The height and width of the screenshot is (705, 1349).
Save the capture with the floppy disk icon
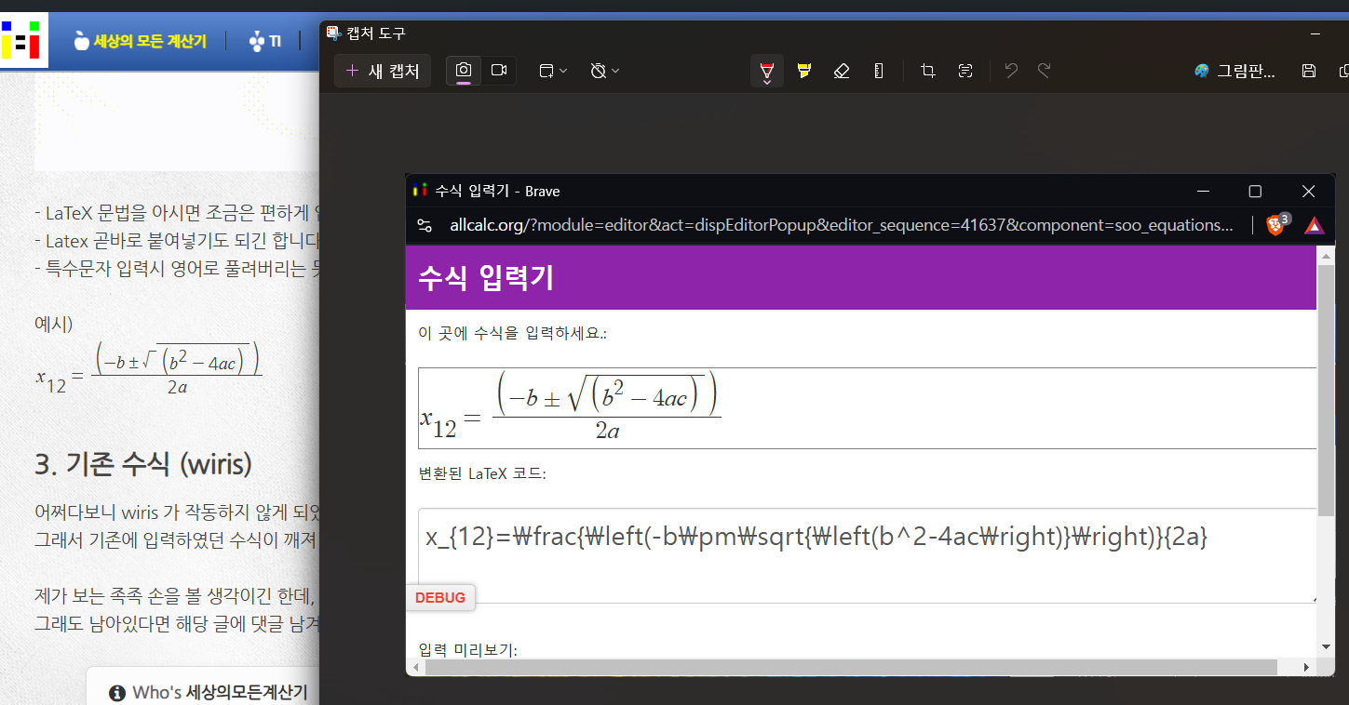1309,71
